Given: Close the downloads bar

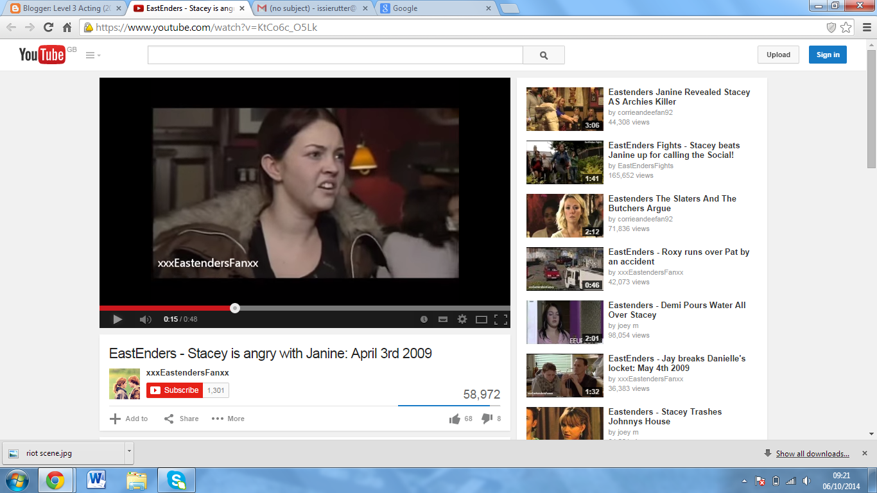Looking at the screenshot, I should [864, 453].
